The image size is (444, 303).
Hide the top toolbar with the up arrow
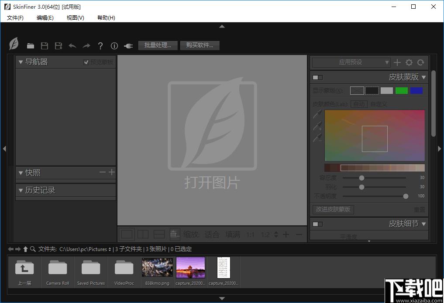click(x=222, y=26)
